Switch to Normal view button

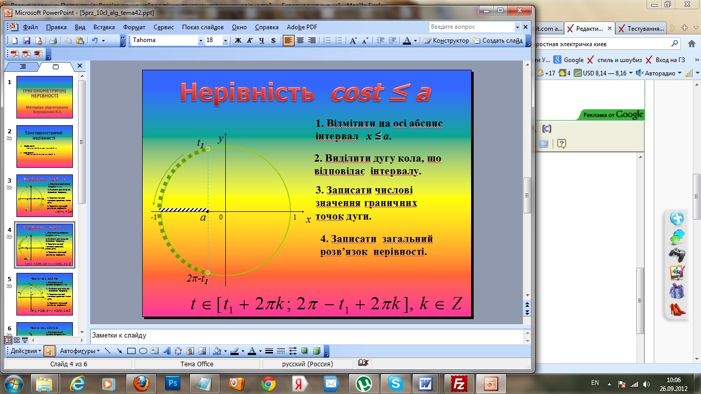pos(8,340)
